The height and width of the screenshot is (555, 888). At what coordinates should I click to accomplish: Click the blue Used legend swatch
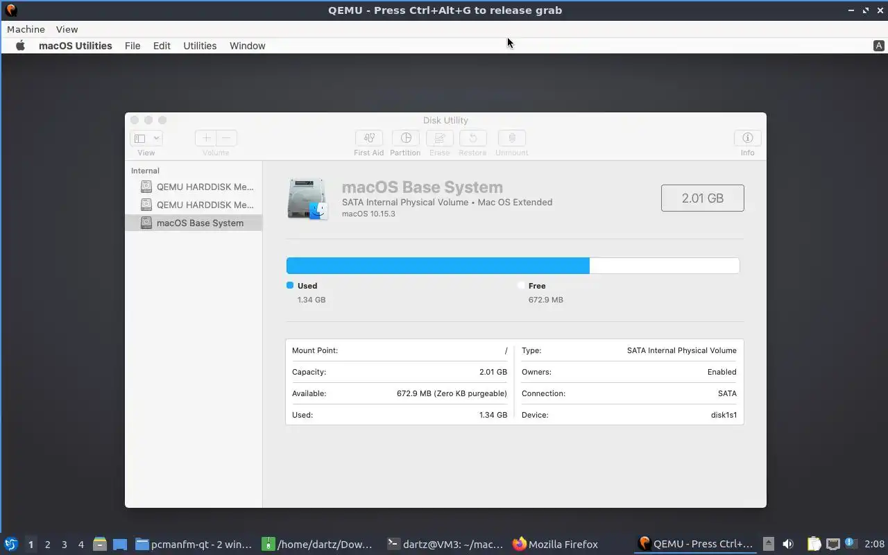click(290, 285)
